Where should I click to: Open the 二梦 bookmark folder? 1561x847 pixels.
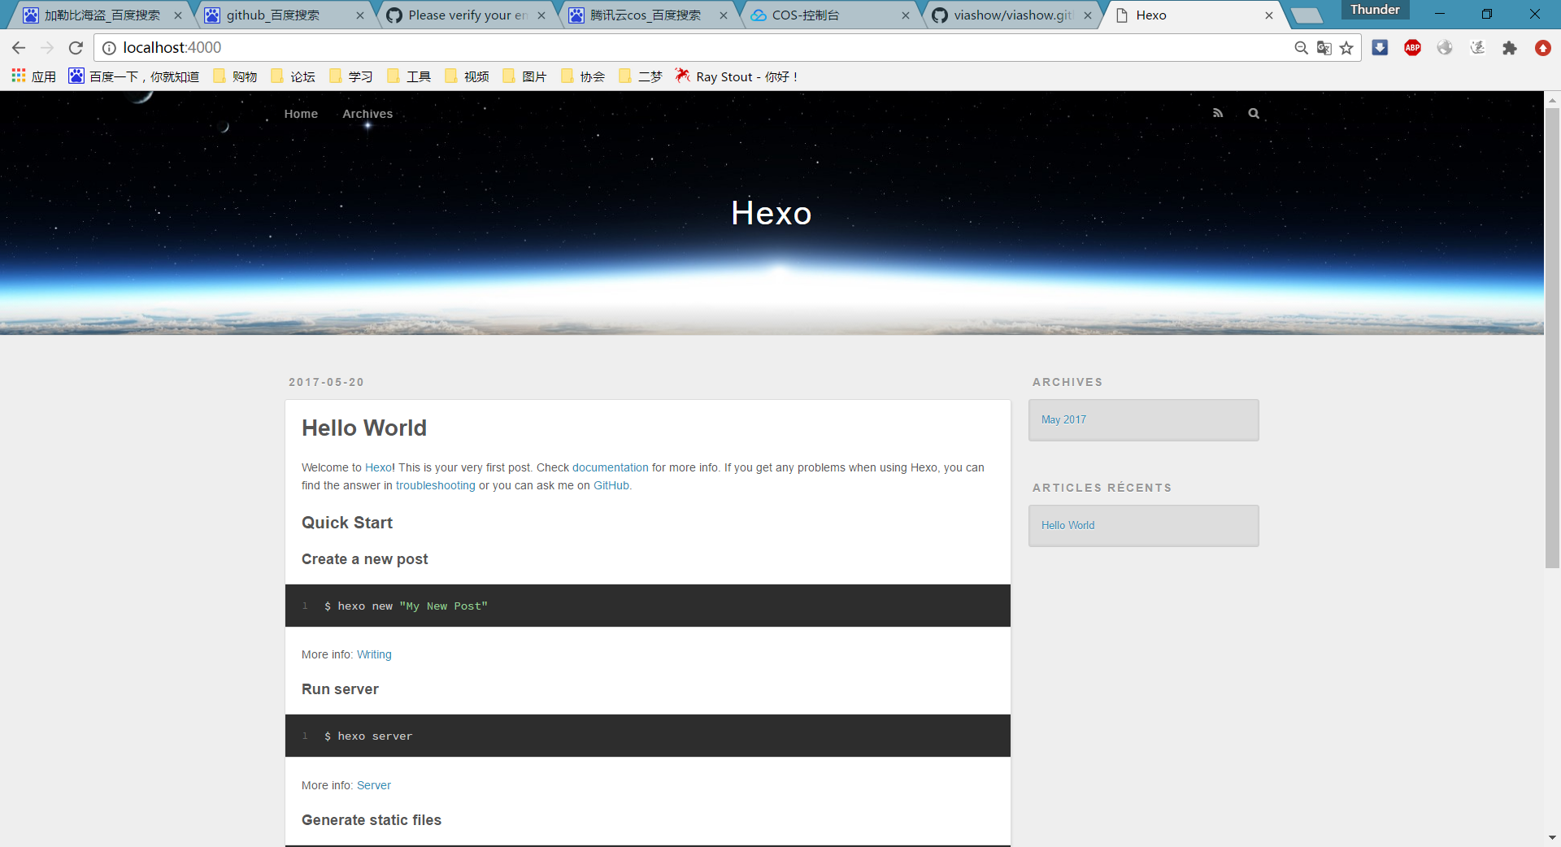point(641,76)
